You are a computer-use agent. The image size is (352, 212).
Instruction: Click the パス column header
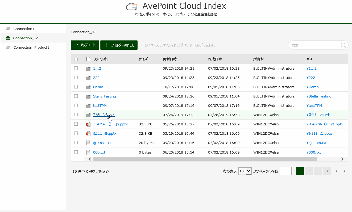(309, 59)
